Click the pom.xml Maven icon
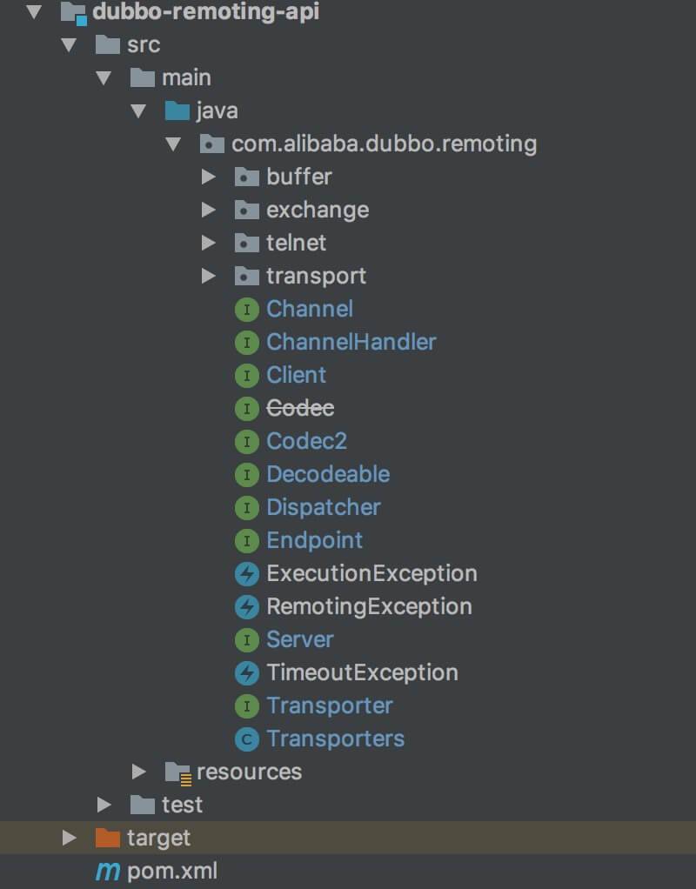This screenshot has height=889, width=696. [x=108, y=871]
